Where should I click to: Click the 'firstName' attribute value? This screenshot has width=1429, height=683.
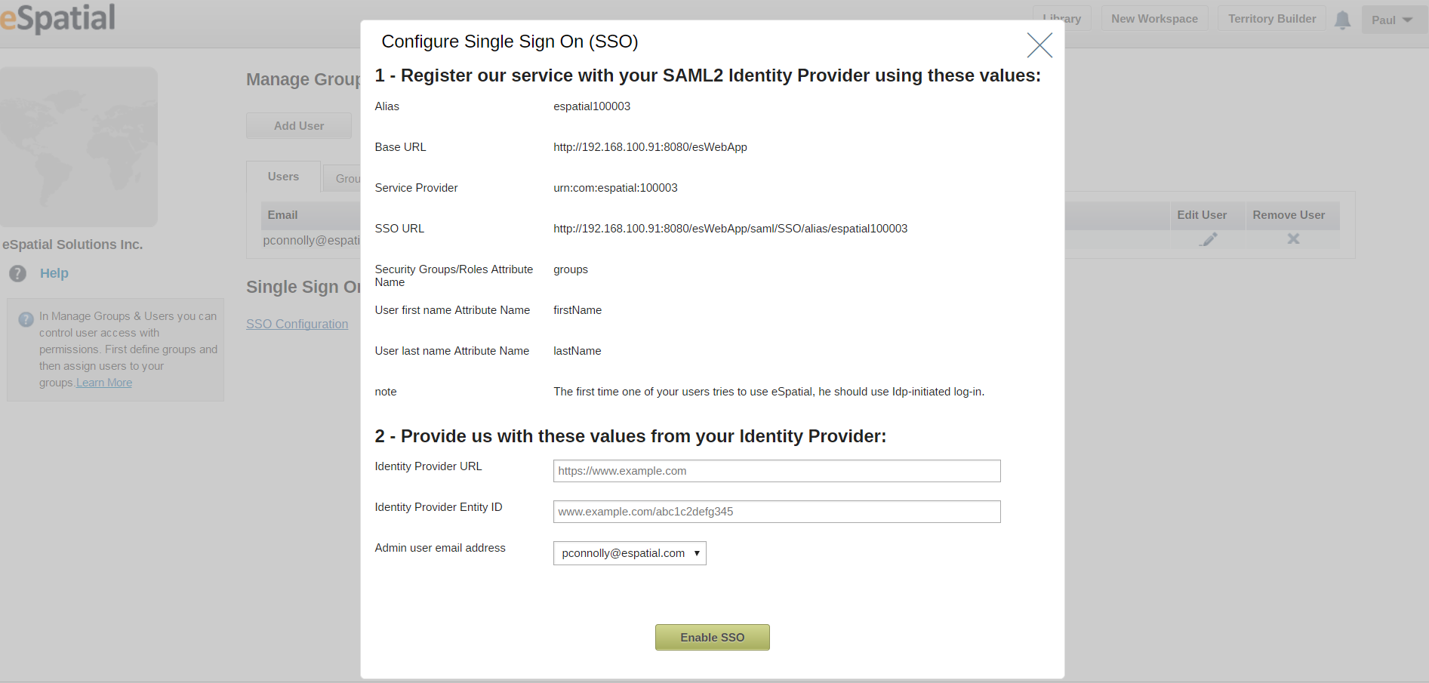(577, 310)
